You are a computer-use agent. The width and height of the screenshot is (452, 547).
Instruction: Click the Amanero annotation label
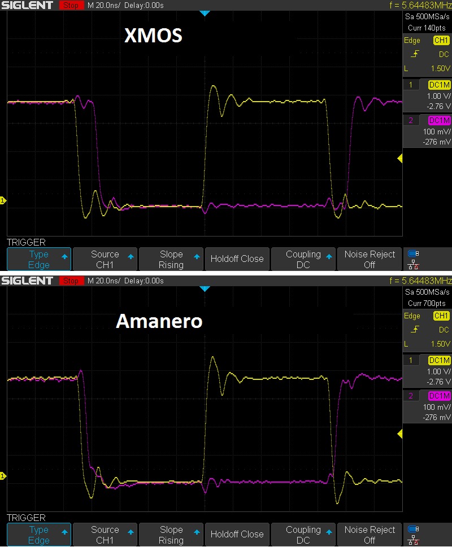[x=159, y=321]
